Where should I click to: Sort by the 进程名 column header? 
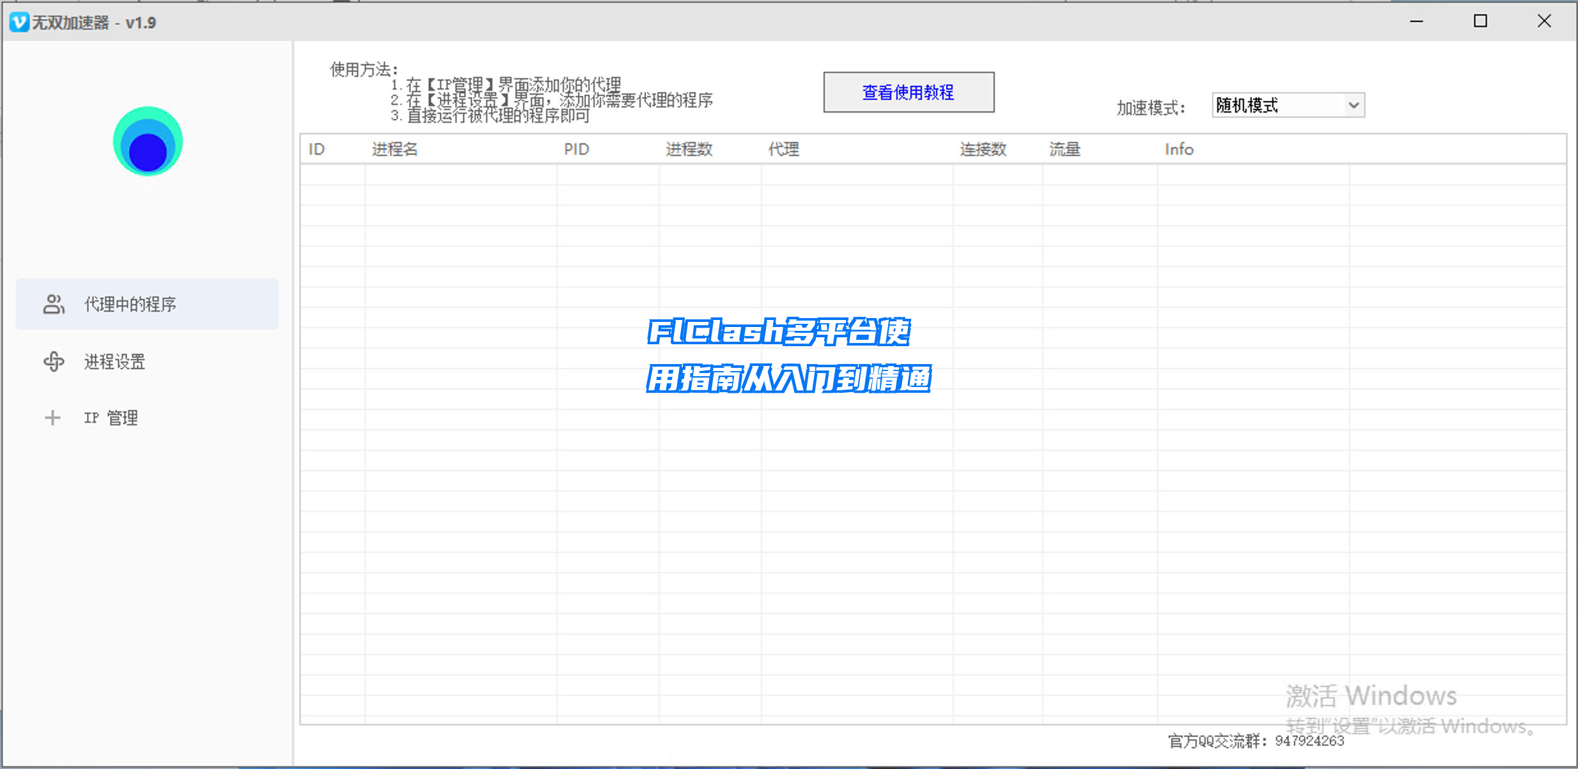coord(460,149)
